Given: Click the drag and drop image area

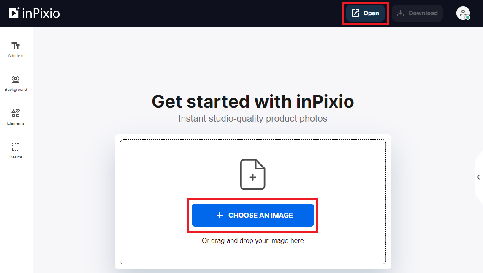Looking at the screenshot, I should click(252, 240).
